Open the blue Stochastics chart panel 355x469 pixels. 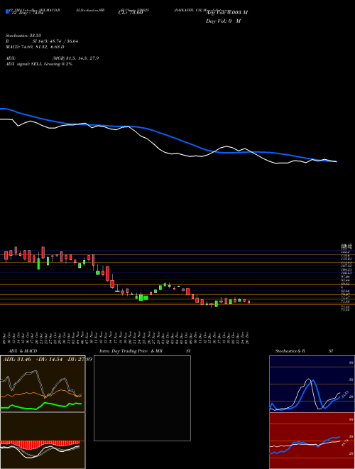[x=312, y=384]
